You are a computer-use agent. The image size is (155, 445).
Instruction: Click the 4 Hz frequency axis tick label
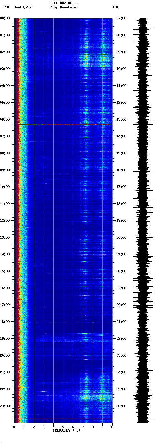[x=53, y=427]
